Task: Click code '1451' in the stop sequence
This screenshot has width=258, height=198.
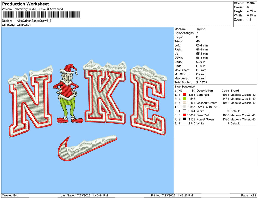Action: click(x=226, y=99)
